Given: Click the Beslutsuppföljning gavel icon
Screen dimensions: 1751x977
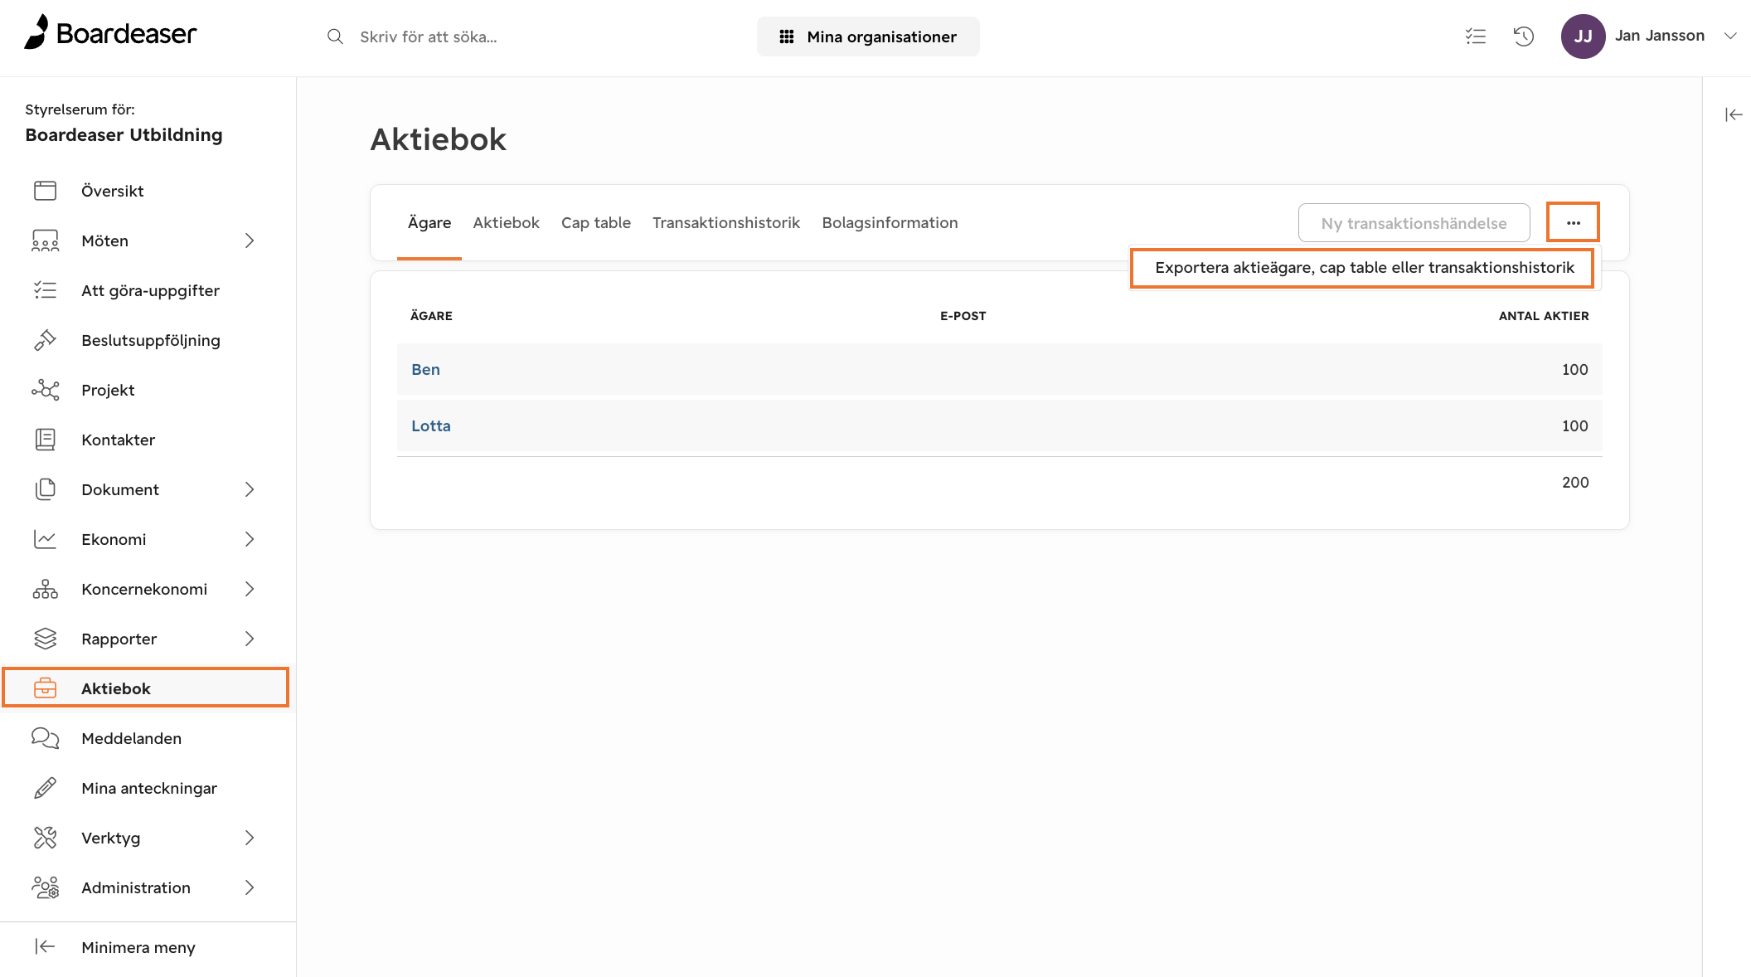Looking at the screenshot, I should pyautogui.click(x=45, y=340).
